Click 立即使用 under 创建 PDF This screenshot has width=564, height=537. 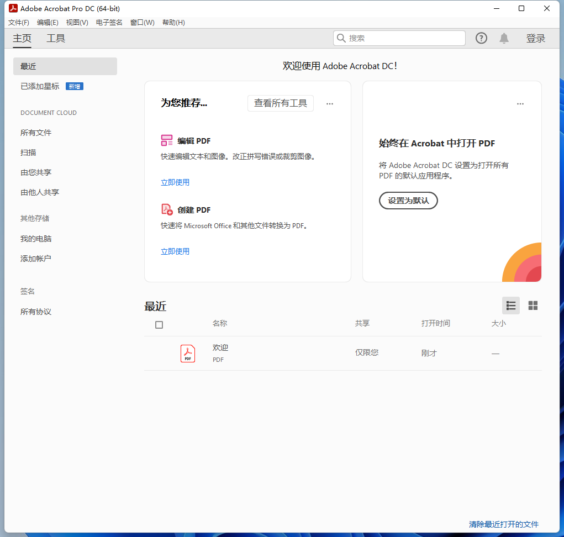pyautogui.click(x=175, y=251)
